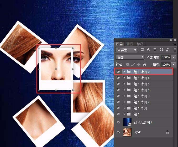Hide group 组 1 拷贝 4
This screenshot has width=178, height=147.
[x=118, y=90]
